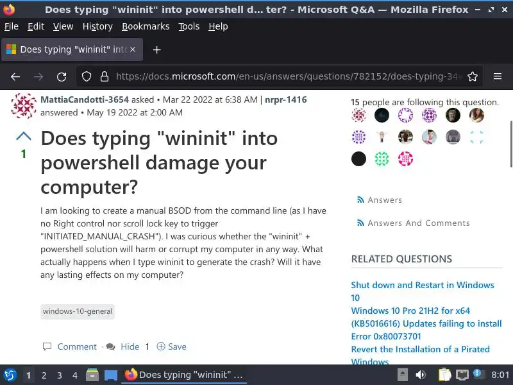Open a new tab with plus button
513x385 pixels.
[156, 50]
